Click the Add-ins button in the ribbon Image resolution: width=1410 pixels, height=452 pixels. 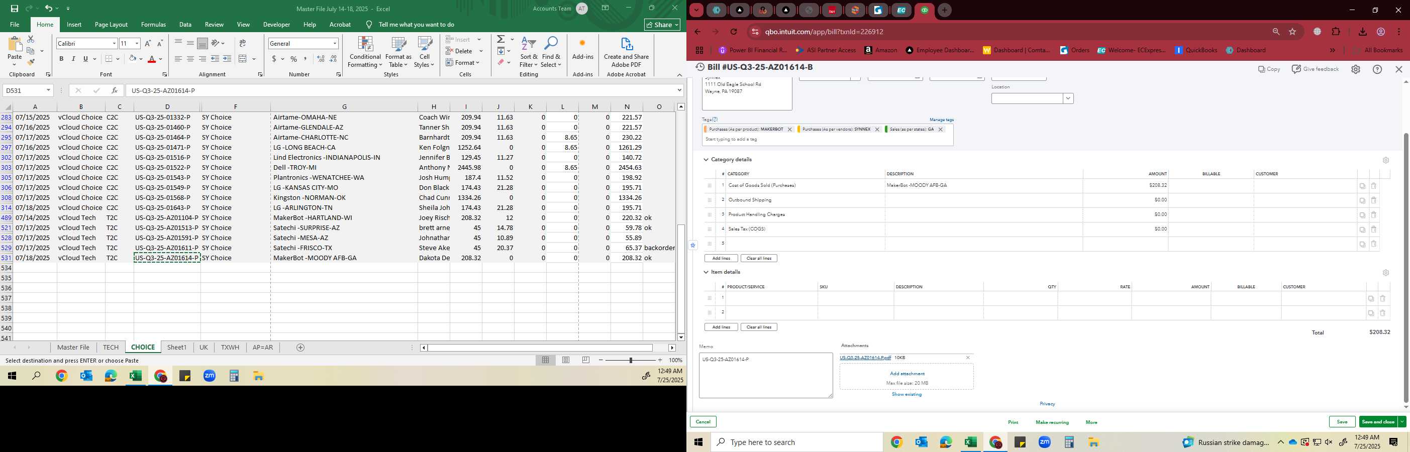(582, 48)
